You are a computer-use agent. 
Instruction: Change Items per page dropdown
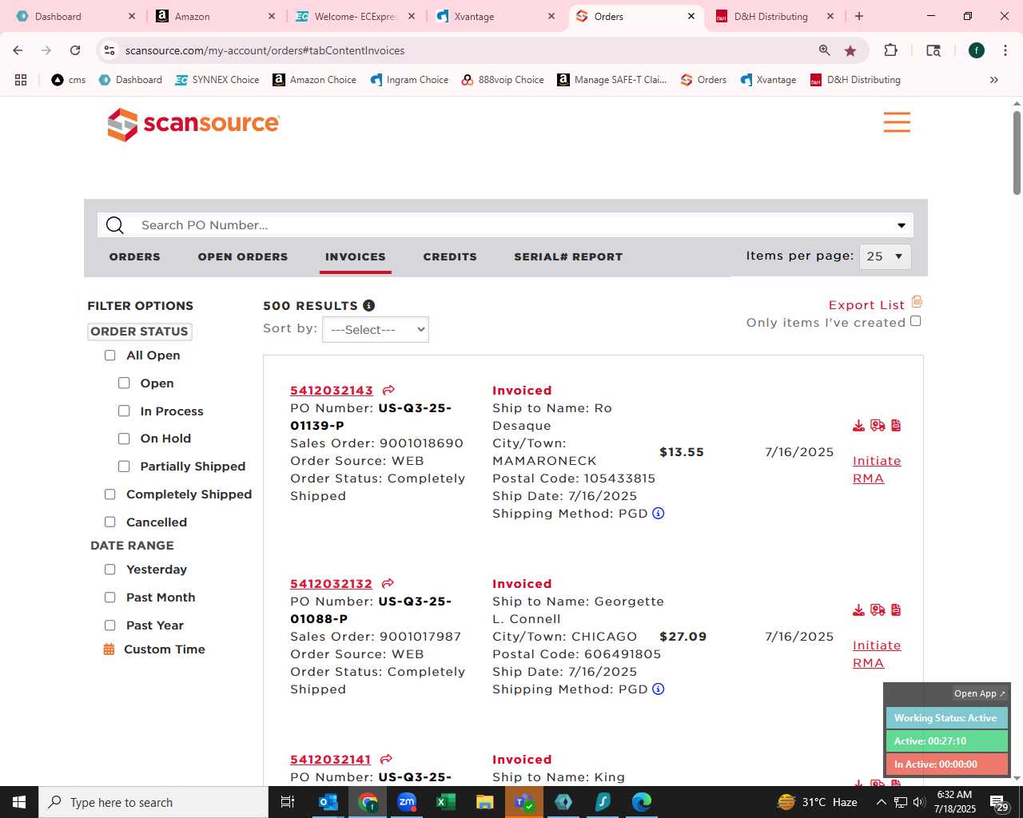tap(886, 256)
